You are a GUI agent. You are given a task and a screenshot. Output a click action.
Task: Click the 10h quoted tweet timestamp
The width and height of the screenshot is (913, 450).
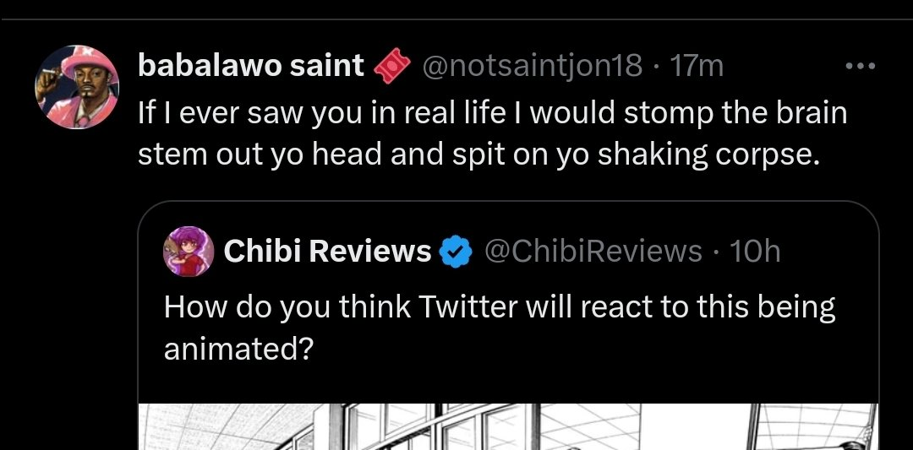click(754, 251)
